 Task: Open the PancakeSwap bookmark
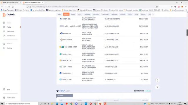(x=146, y=10)
